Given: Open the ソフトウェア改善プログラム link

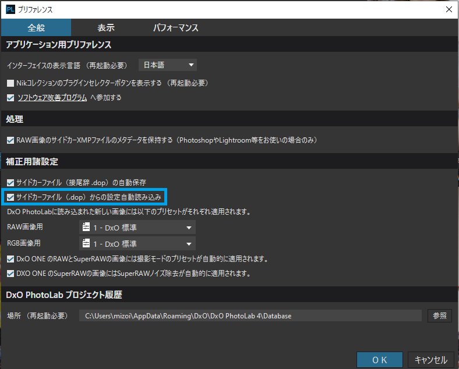Looking at the screenshot, I should (x=52, y=98).
